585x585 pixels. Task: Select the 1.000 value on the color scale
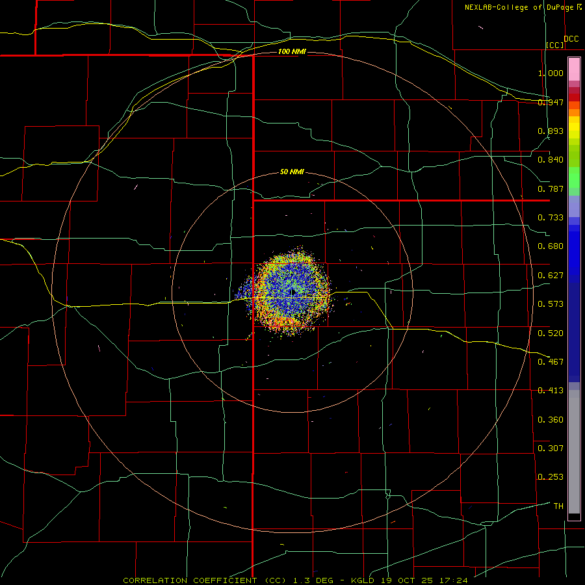point(551,73)
